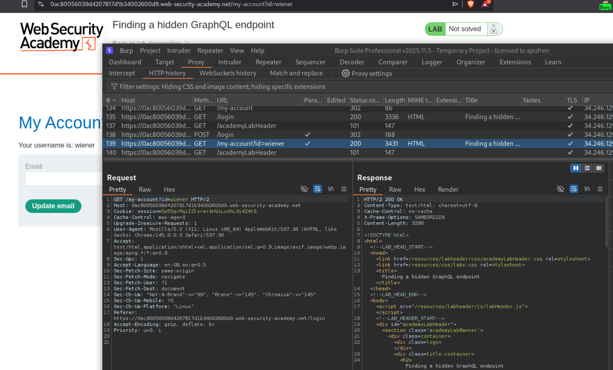The image size is (613, 370).
Task: Select the combined tabbed view layout icon
Action: click(599, 168)
